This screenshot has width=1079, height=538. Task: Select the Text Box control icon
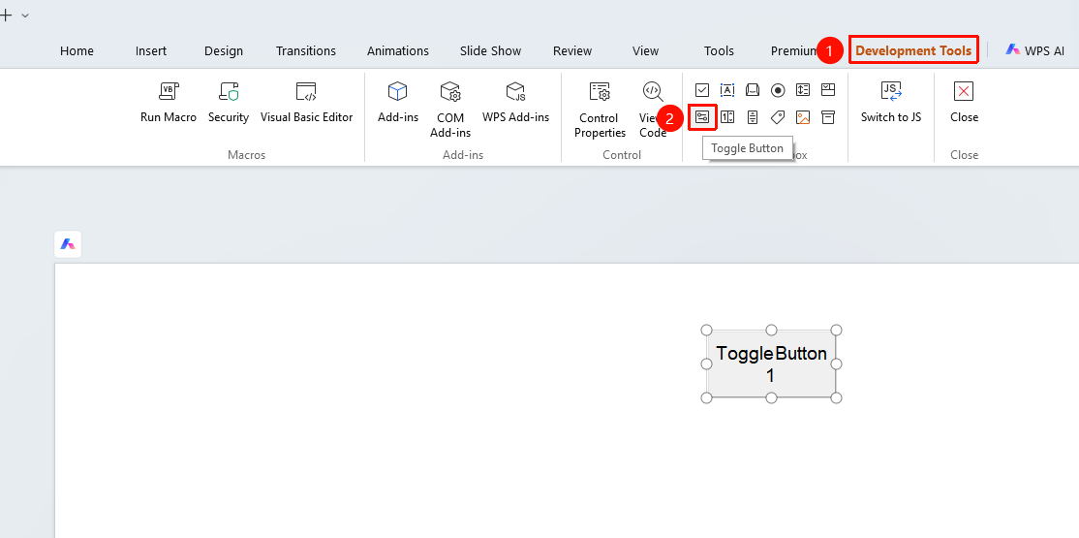(727, 89)
